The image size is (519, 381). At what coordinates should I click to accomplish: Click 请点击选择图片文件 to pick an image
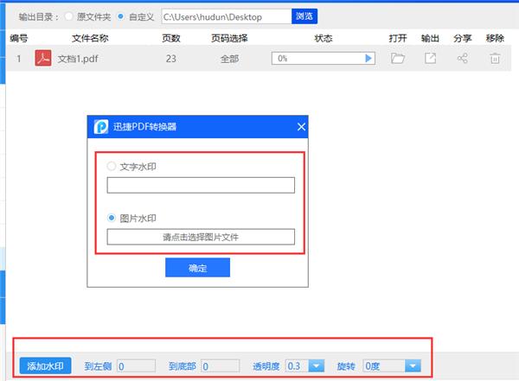[201, 237]
